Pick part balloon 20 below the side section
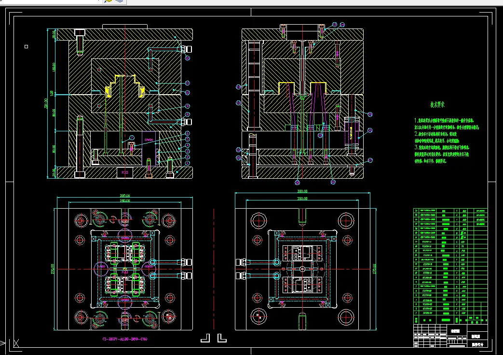 pos(298,183)
